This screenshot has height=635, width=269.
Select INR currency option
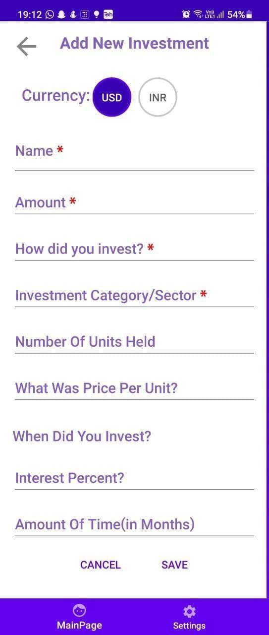tap(158, 97)
